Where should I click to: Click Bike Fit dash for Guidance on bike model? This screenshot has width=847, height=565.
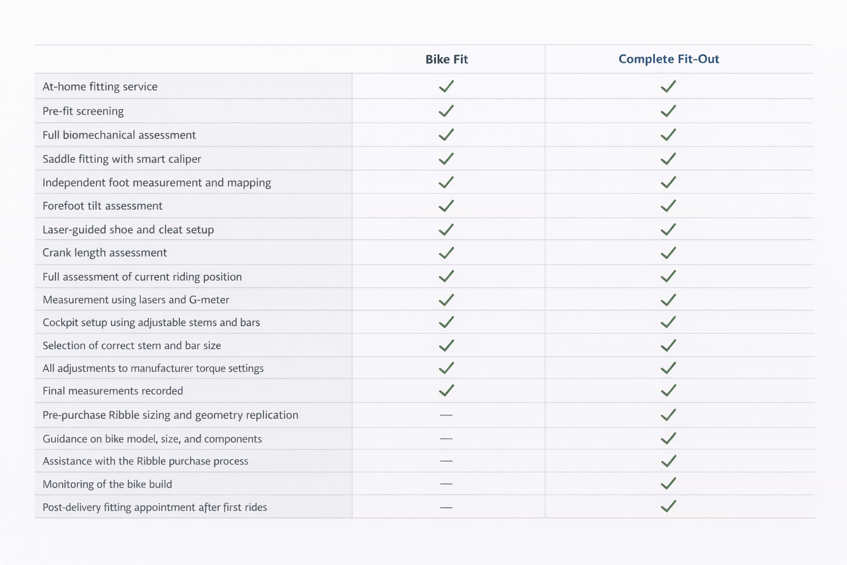(446, 439)
